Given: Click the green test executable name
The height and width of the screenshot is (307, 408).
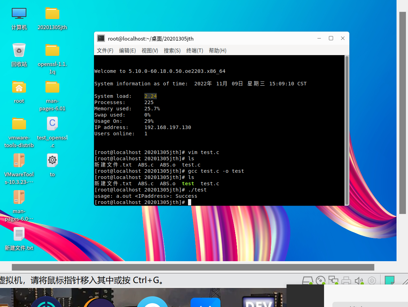Looking at the screenshot, I should 188,184.
